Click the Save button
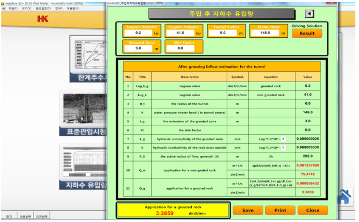The height and width of the screenshot is (222, 359). (x=248, y=210)
